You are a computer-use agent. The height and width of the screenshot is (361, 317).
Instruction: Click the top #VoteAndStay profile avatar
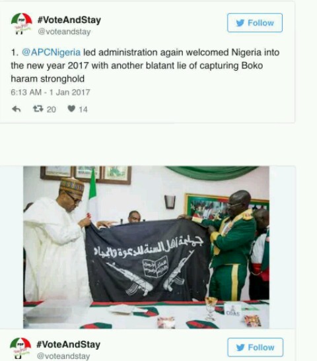[21, 24]
